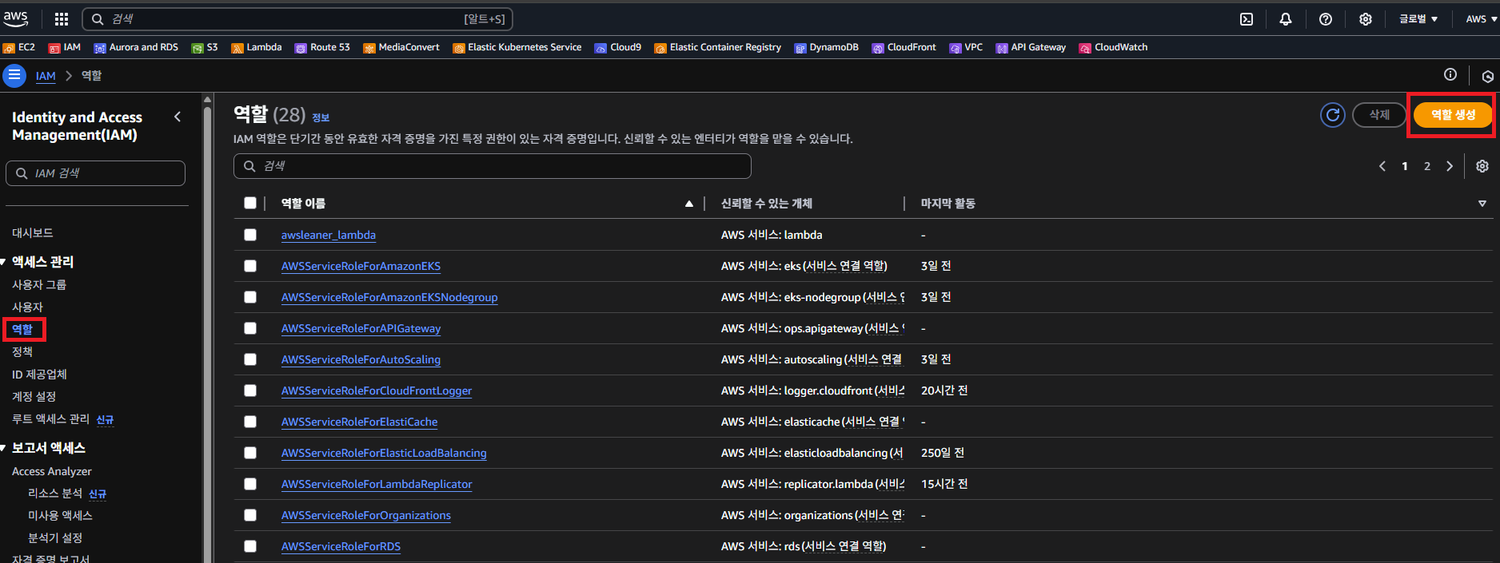This screenshot has height=563, width=1500.
Task: Select AWSServiceRoleForAmazonEKSNodegroup checkbox
Action: [x=250, y=297]
